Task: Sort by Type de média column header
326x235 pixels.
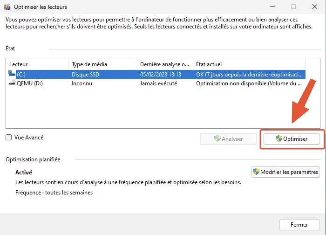Action: coord(103,64)
